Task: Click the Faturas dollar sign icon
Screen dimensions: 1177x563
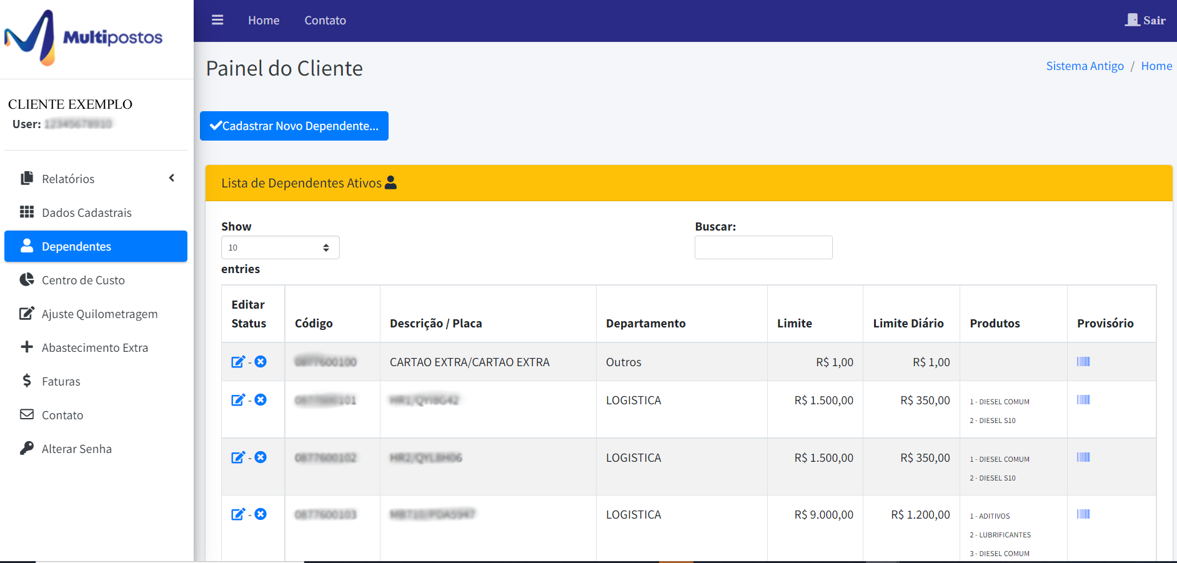Action: tap(27, 381)
